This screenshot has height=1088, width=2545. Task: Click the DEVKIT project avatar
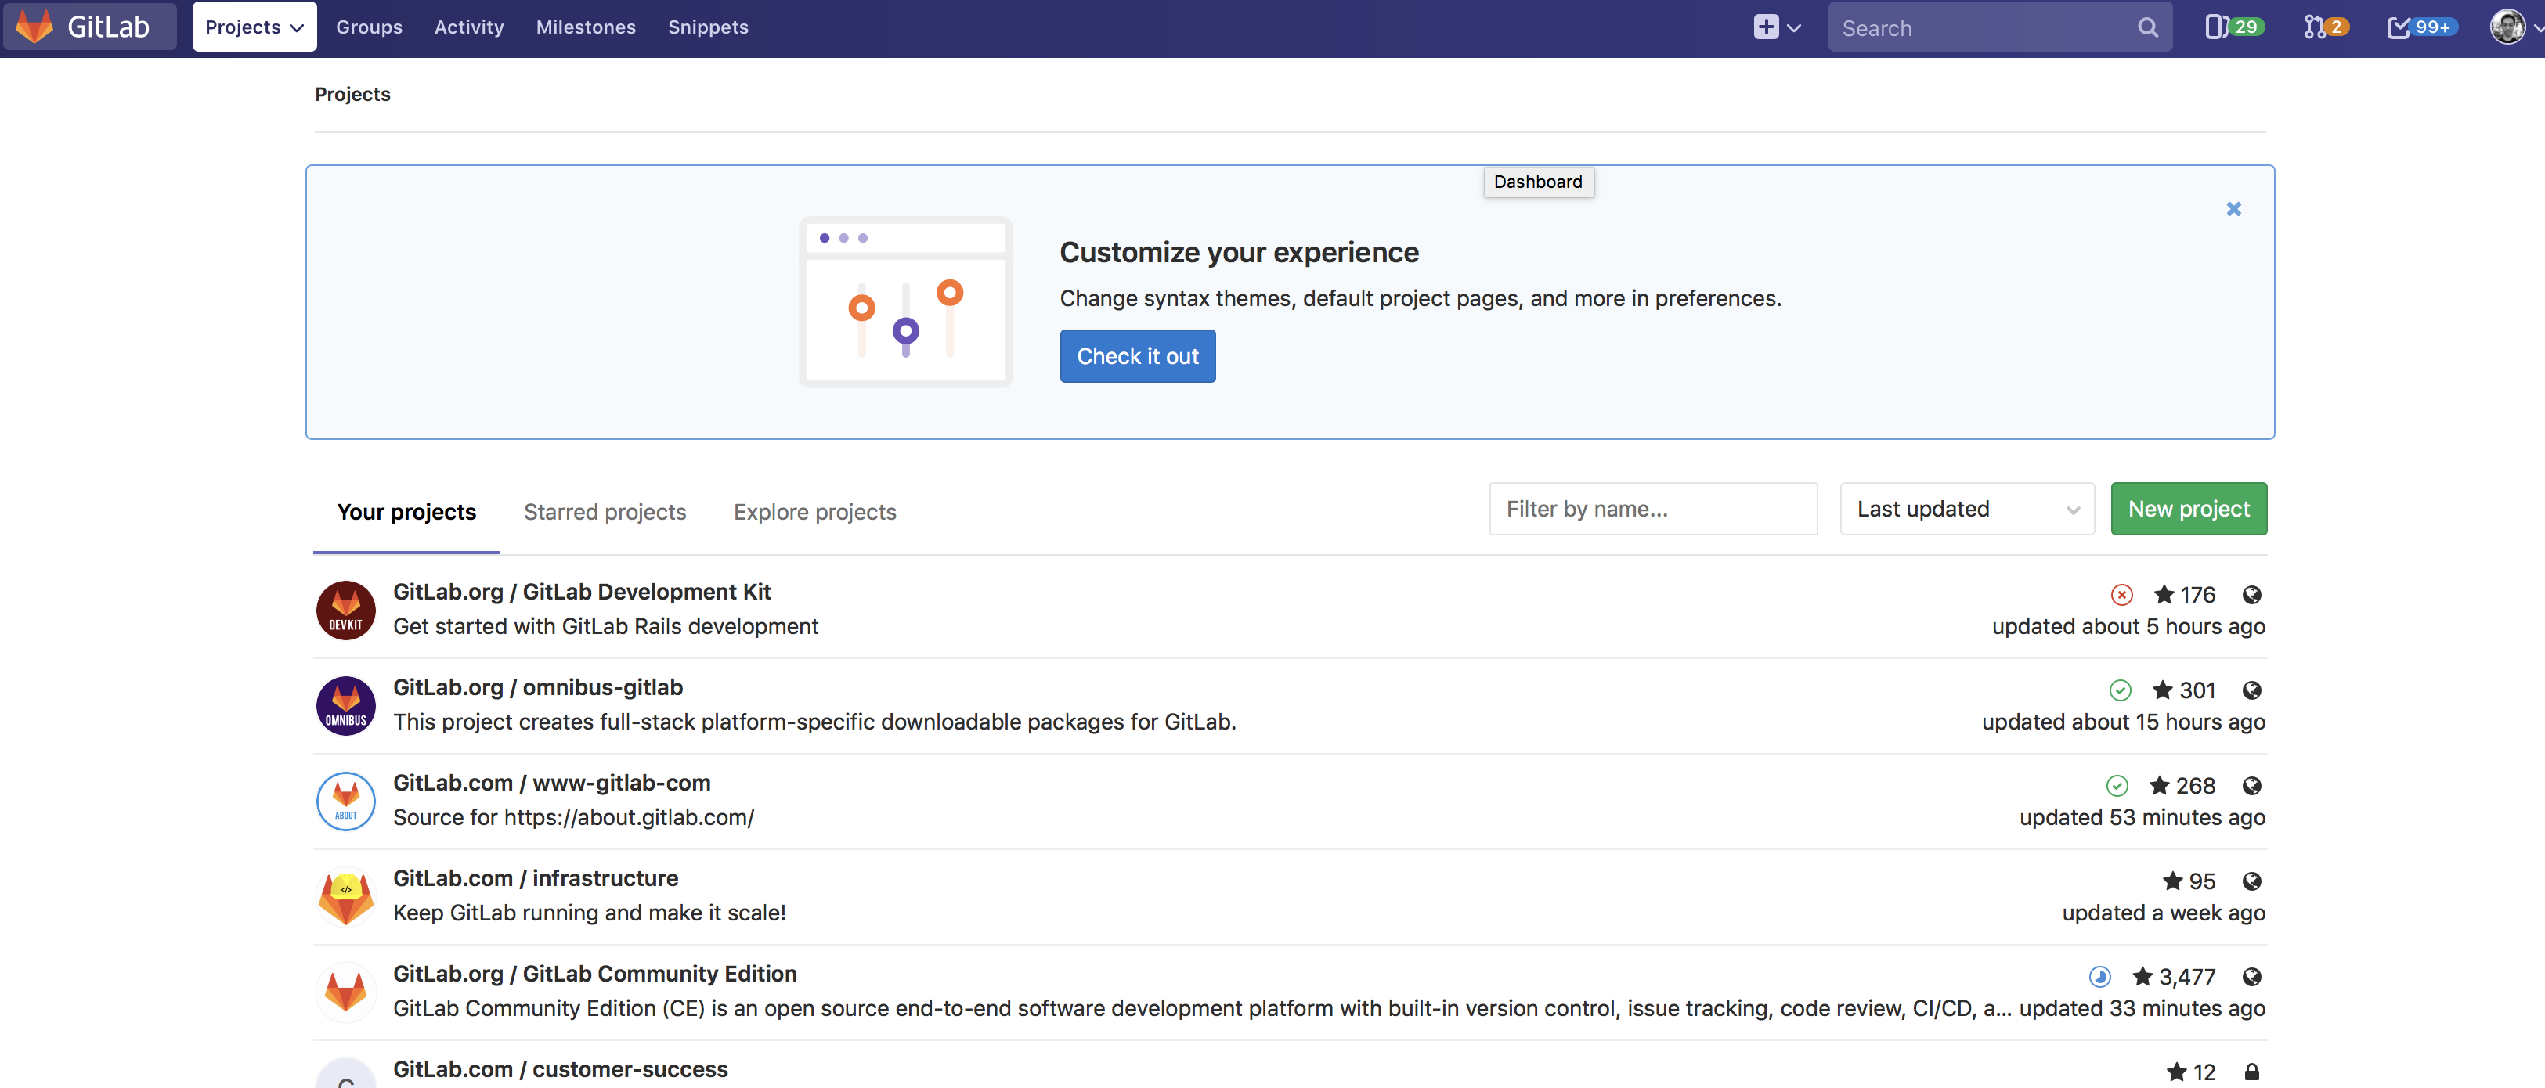click(x=345, y=611)
